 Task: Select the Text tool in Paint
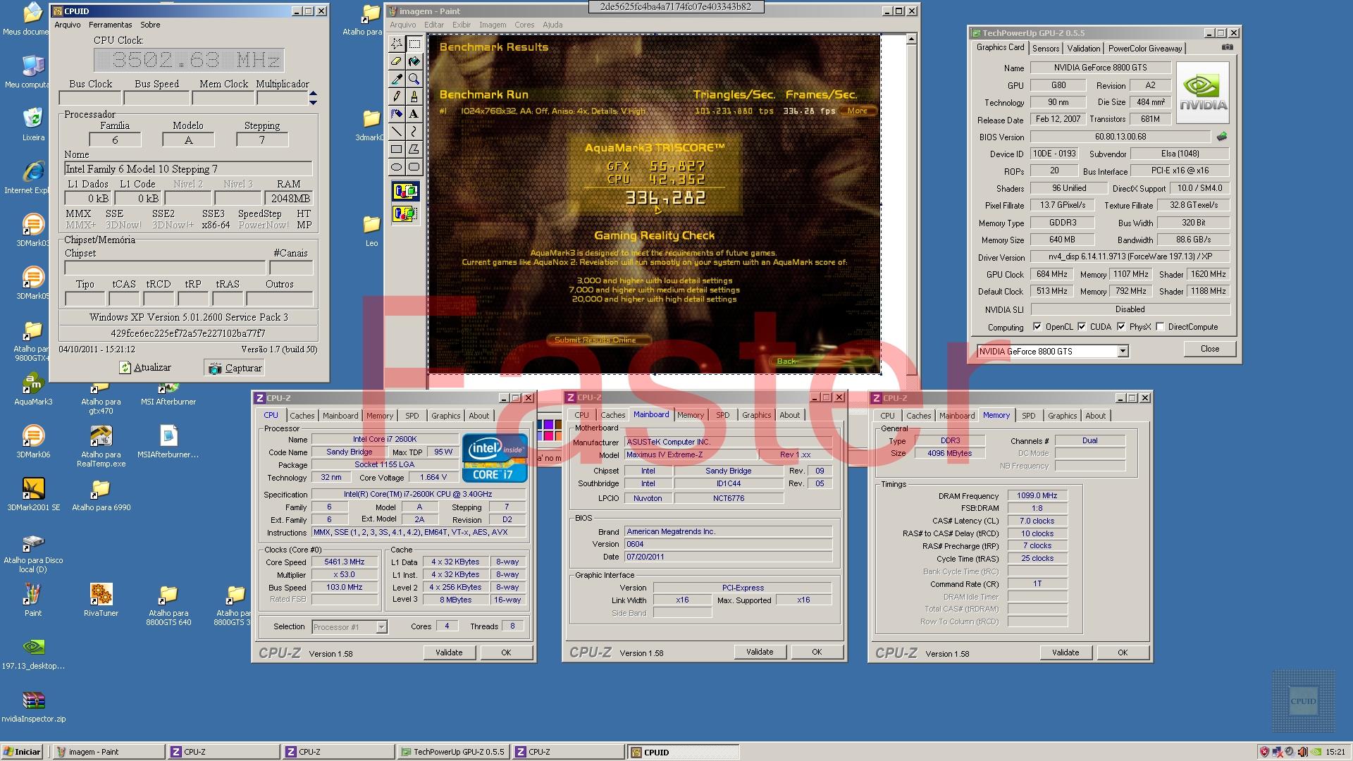coord(414,114)
